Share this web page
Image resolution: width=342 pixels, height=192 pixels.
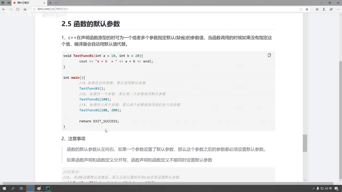[x=331, y=9]
